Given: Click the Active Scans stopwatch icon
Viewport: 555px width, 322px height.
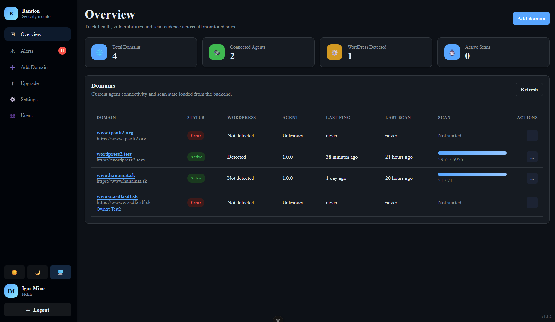Looking at the screenshot, I should (452, 52).
